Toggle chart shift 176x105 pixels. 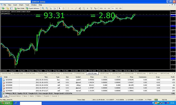[55, 8]
